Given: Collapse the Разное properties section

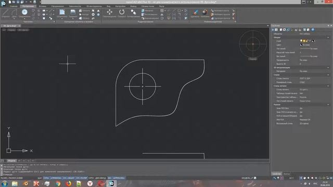Looking at the screenshot, I should click(x=328, y=104).
